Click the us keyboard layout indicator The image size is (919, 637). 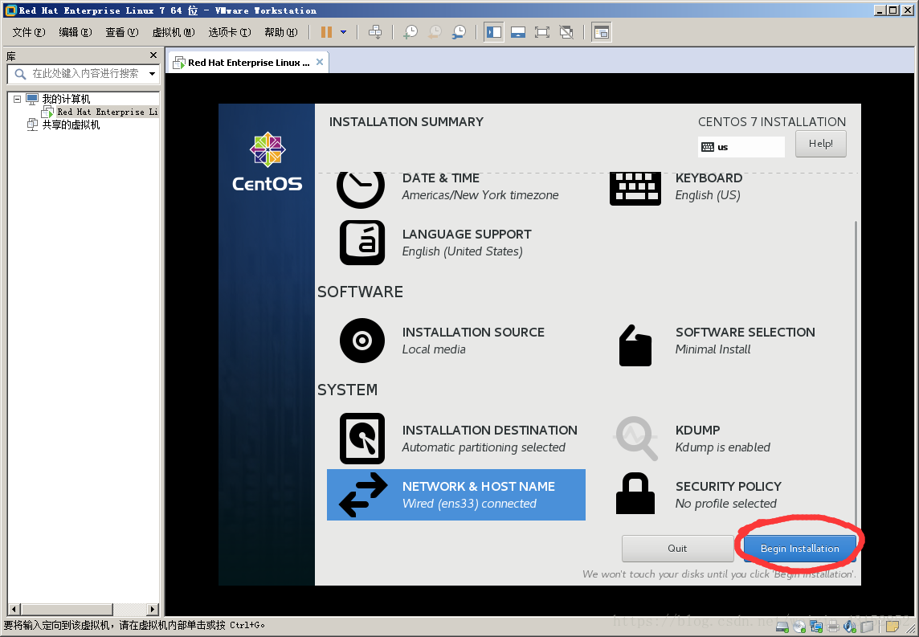pyautogui.click(x=741, y=147)
